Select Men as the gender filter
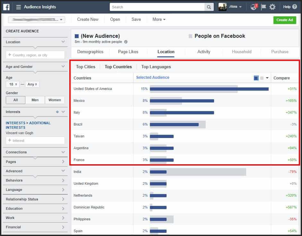The width and height of the screenshot is (302, 236). (x=35, y=100)
